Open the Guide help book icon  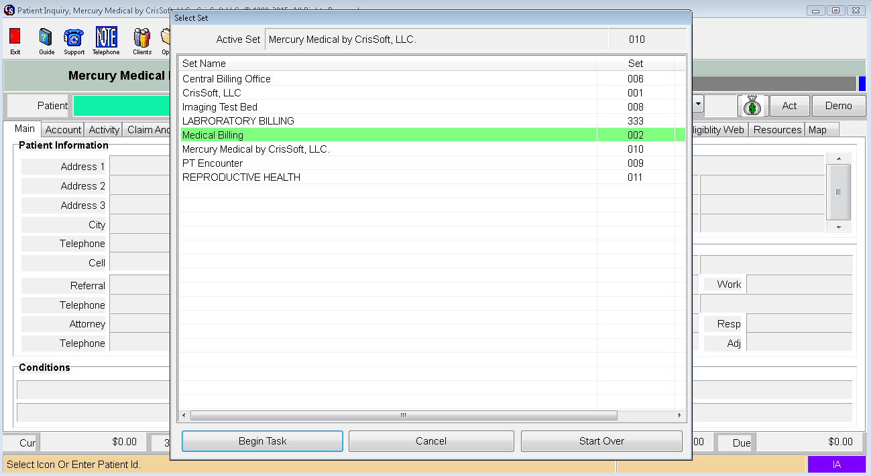point(46,37)
